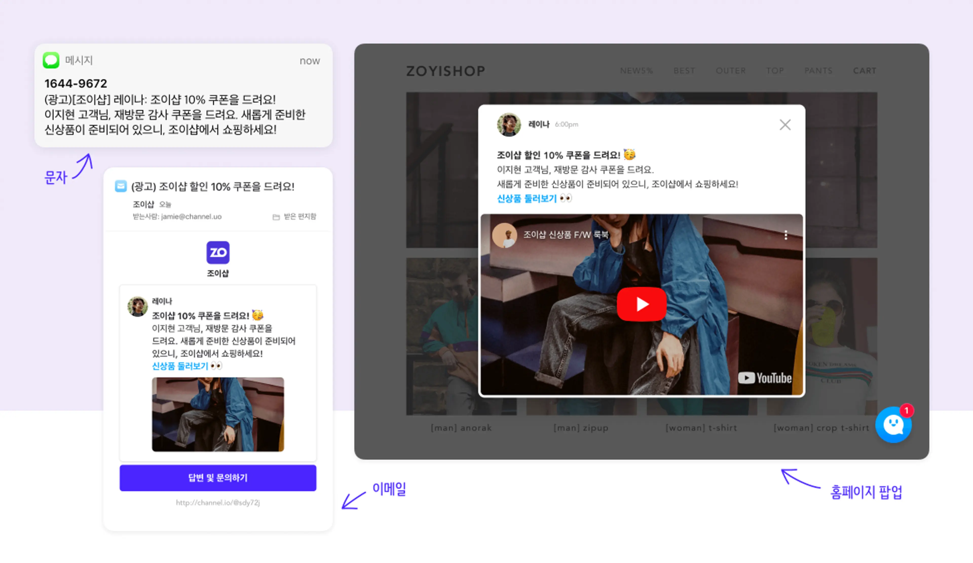Click 레이나's avatar in the popup header
Screen dimensions: 973x563
509,125
